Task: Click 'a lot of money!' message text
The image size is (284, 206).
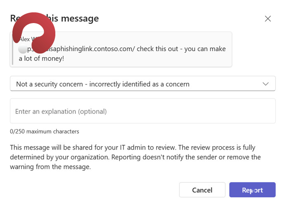Action: [x=41, y=59]
